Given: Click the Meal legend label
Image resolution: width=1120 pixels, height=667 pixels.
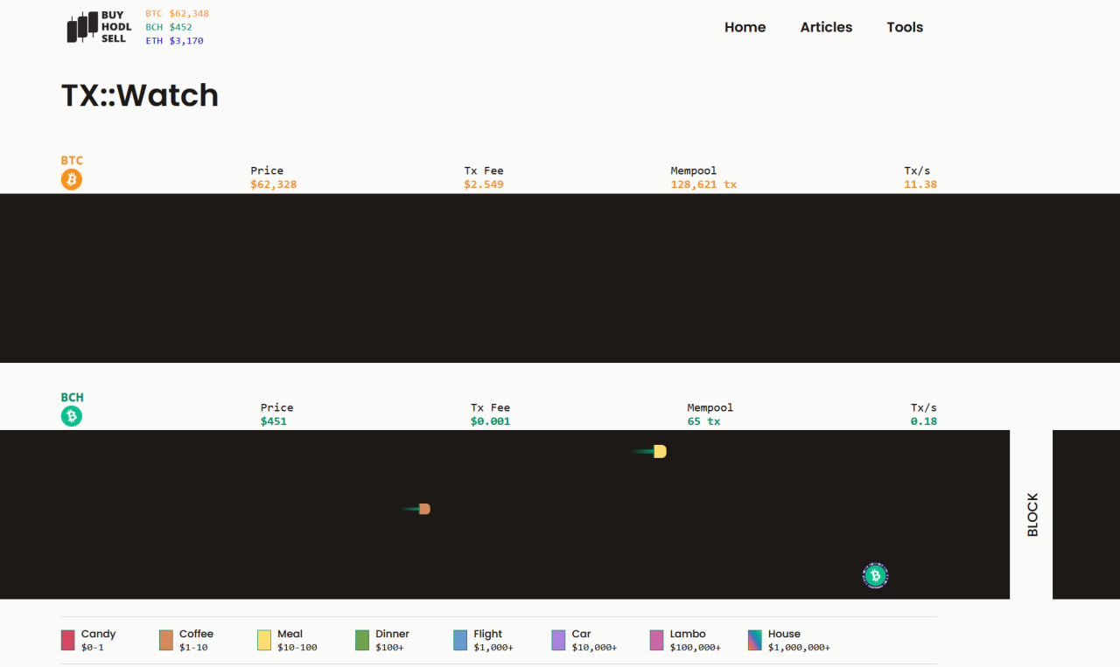Looking at the screenshot, I should click(290, 634).
